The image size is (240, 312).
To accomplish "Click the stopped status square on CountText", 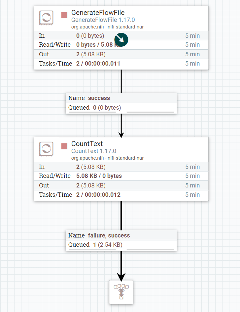I will pos(64,146).
